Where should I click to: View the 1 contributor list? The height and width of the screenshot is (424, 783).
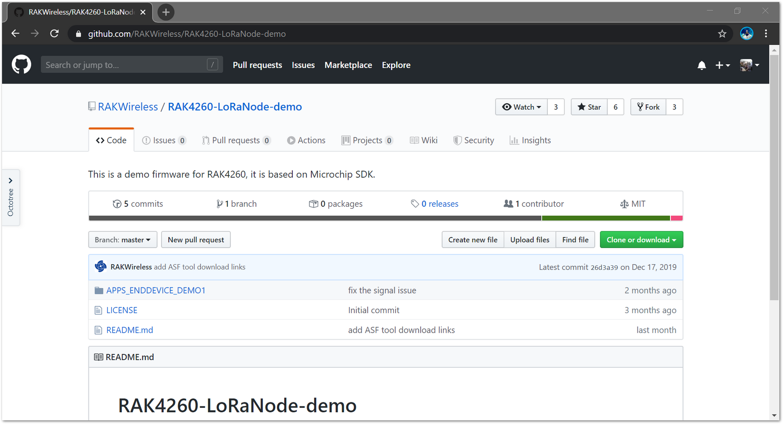(x=534, y=204)
